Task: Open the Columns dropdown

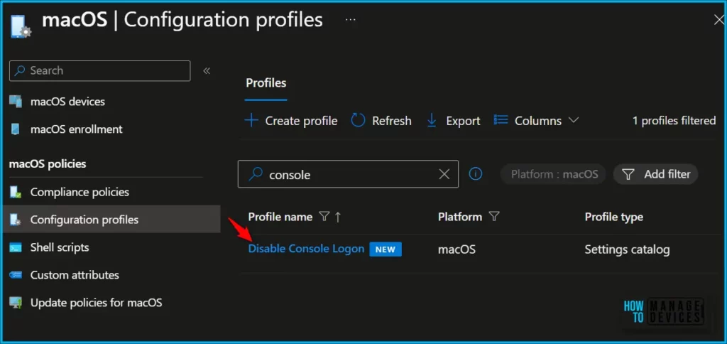Action: click(x=537, y=121)
